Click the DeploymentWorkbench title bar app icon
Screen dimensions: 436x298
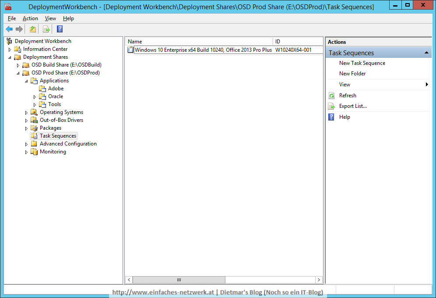point(8,7)
